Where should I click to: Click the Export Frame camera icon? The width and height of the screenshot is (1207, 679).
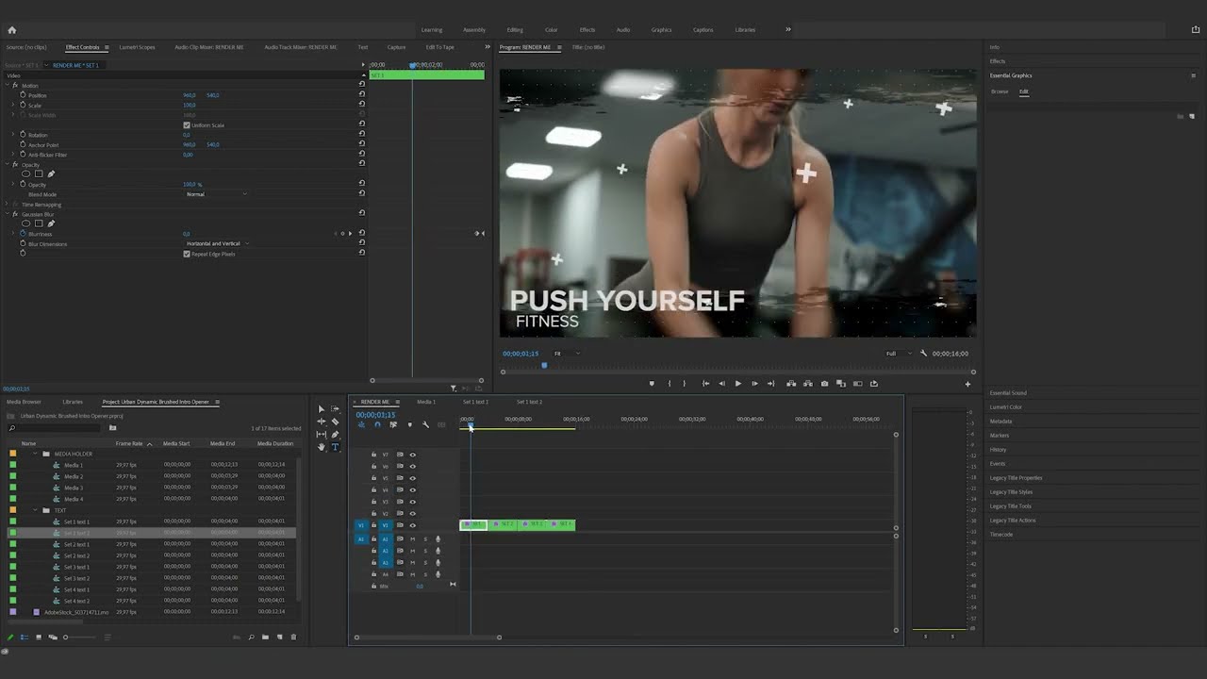825,384
